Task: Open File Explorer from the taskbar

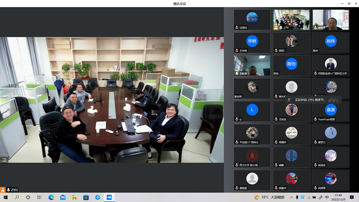Action: [x=75, y=197]
